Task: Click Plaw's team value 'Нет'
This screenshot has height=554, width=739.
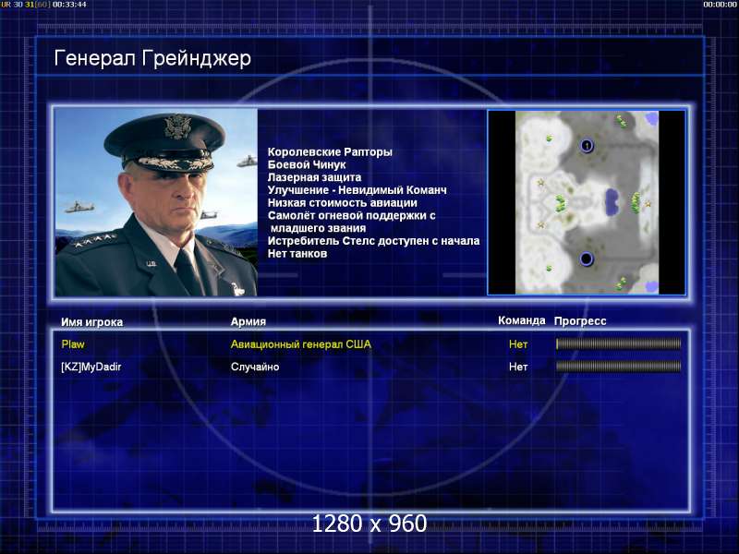Action: (x=518, y=344)
